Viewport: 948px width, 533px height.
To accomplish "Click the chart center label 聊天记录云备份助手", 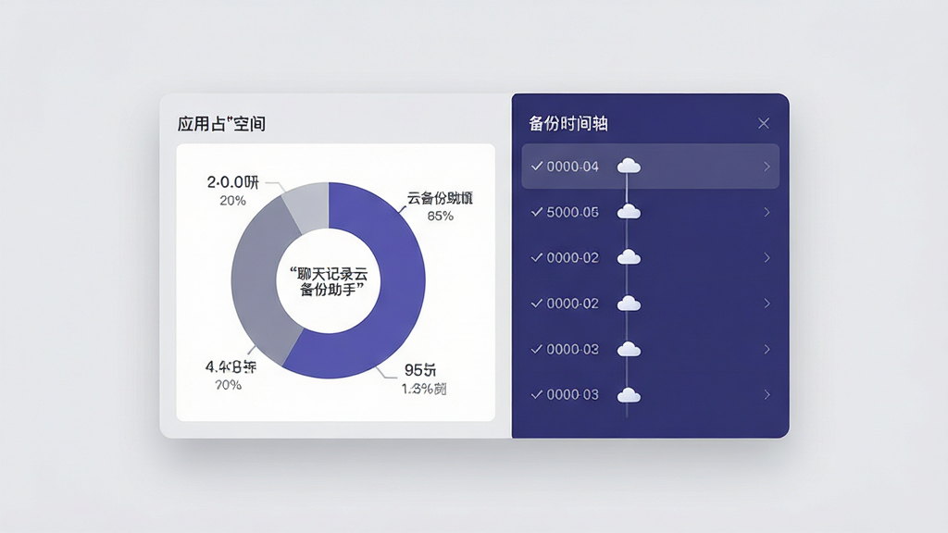I will pos(329,281).
